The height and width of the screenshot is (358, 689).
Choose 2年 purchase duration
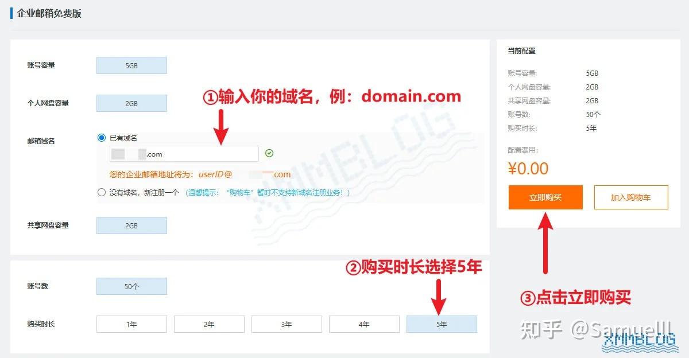[209, 324]
